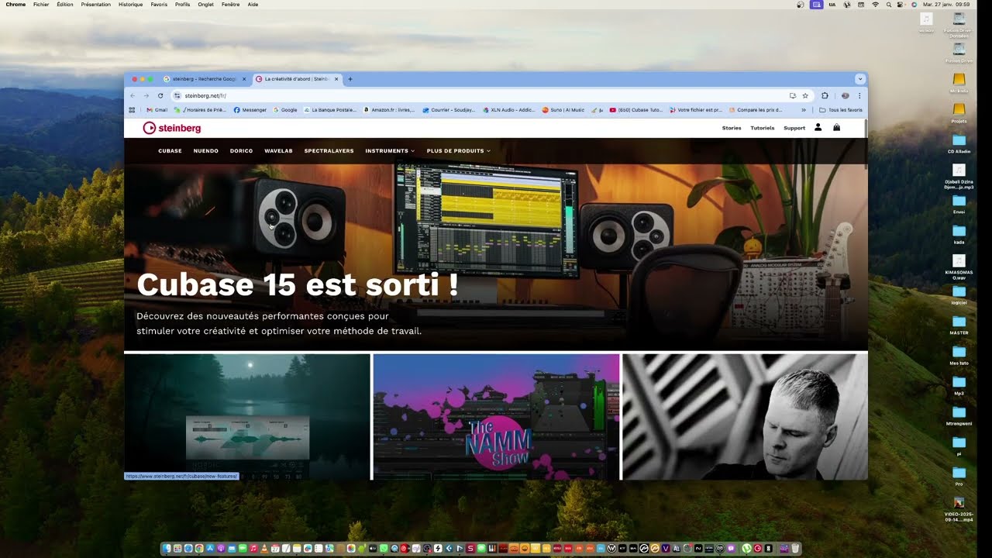Click the Wi-Fi icon in menu bar
This screenshot has height=558, width=992.
coord(876,5)
